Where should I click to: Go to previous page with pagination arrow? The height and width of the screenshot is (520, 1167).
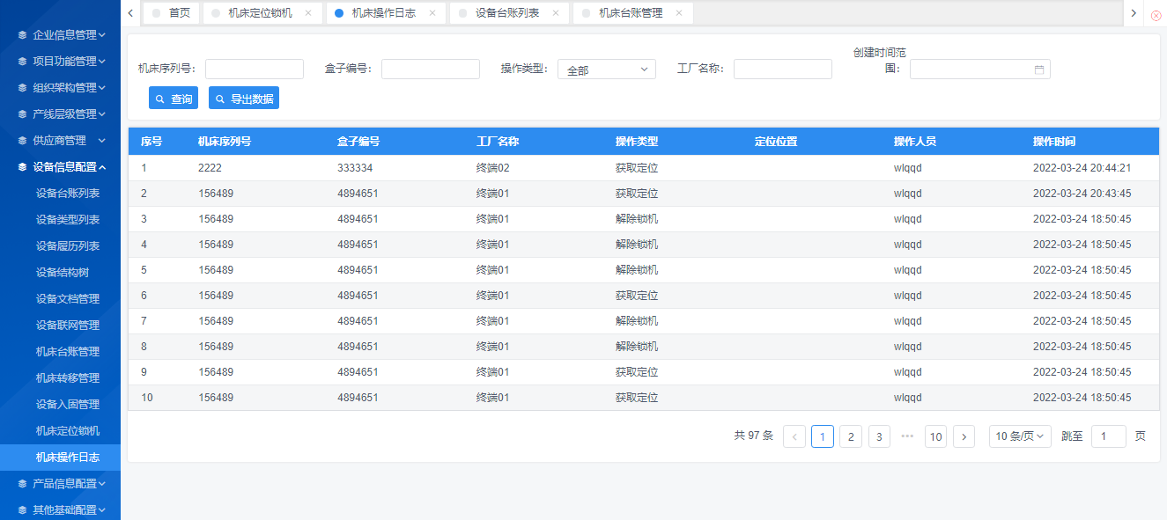pyautogui.click(x=794, y=436)
